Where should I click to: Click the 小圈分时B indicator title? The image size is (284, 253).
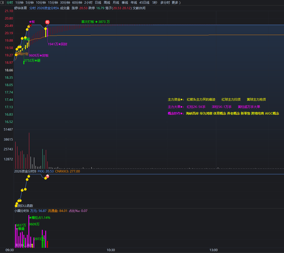pyautogui.click(x=22, y=211)
